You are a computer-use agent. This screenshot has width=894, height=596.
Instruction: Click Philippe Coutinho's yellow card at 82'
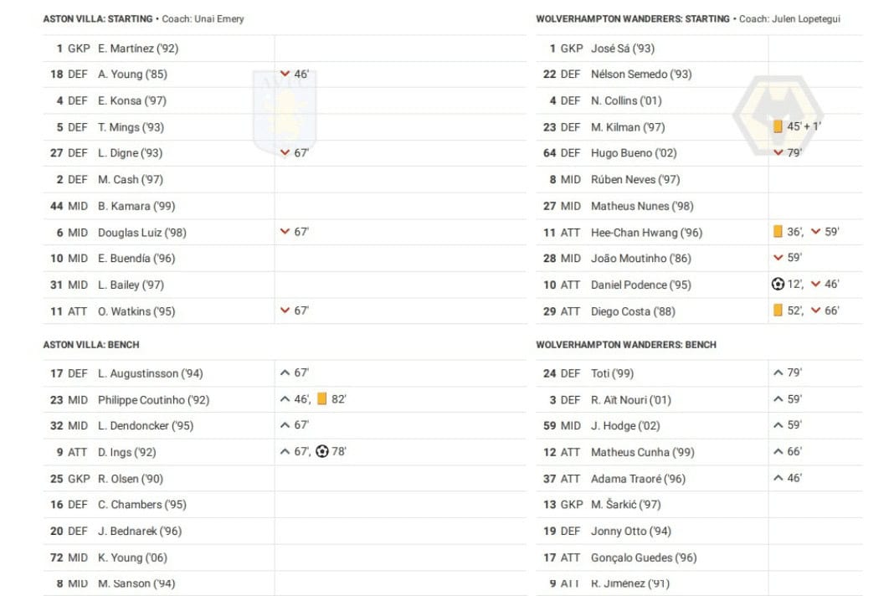(x=322, y=398)
